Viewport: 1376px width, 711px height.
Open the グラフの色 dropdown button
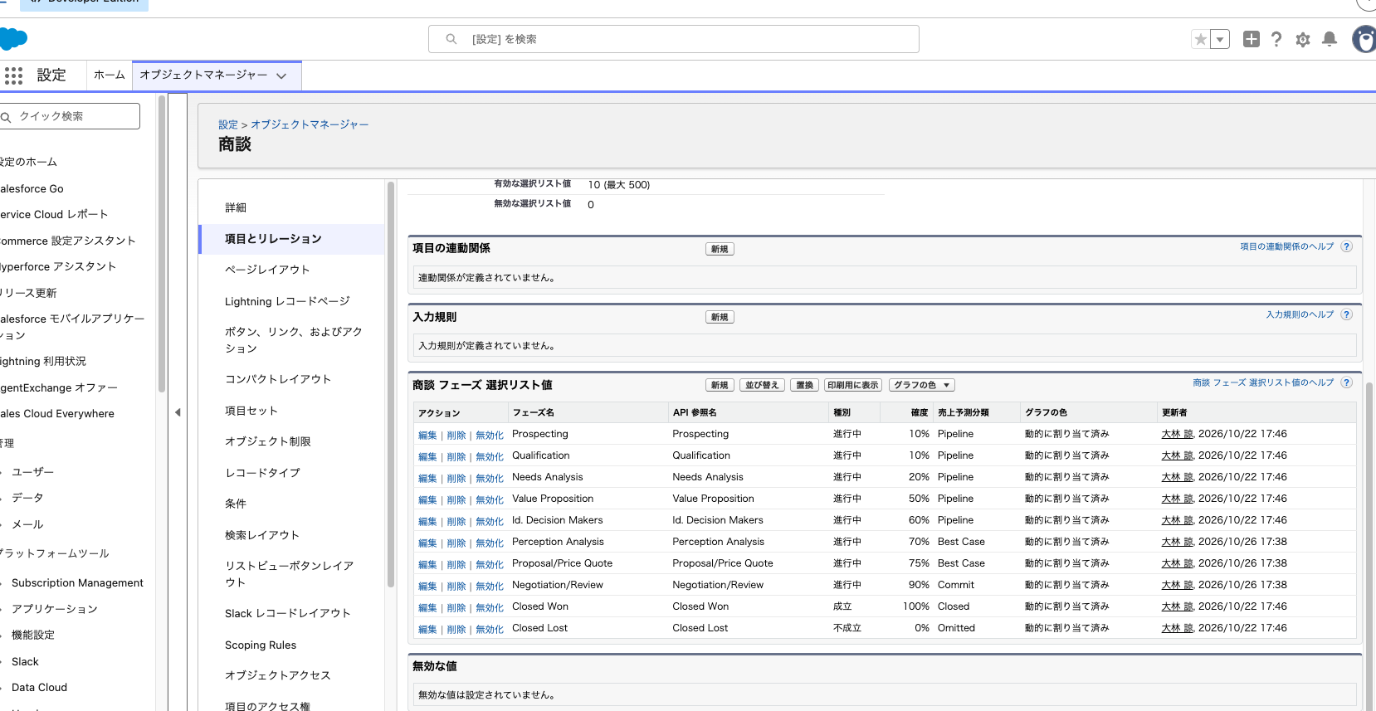click(x=922, y=385)
